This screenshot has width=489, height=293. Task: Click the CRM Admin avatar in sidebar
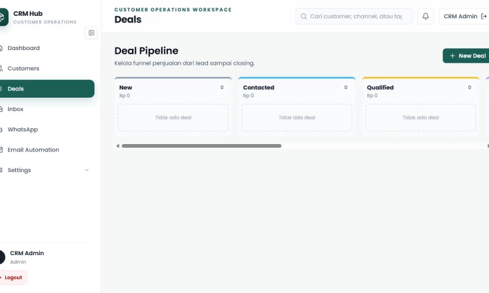[x=2, y=257]
